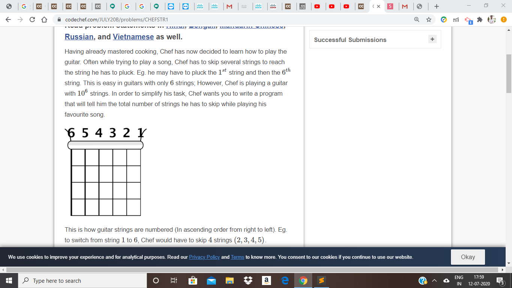Click the extension icon with badge 1
The height and width of the screenshot is (288, 512).
[469, 20]
